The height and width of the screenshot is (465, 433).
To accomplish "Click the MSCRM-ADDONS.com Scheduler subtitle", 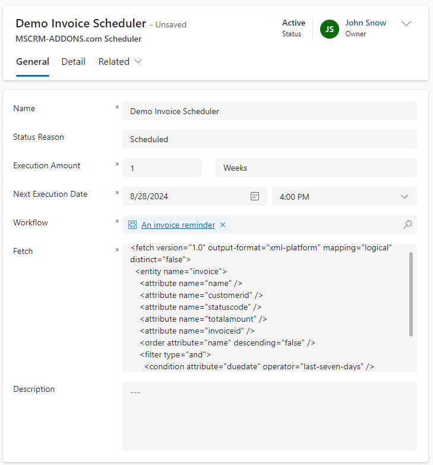I will [78, 39].
